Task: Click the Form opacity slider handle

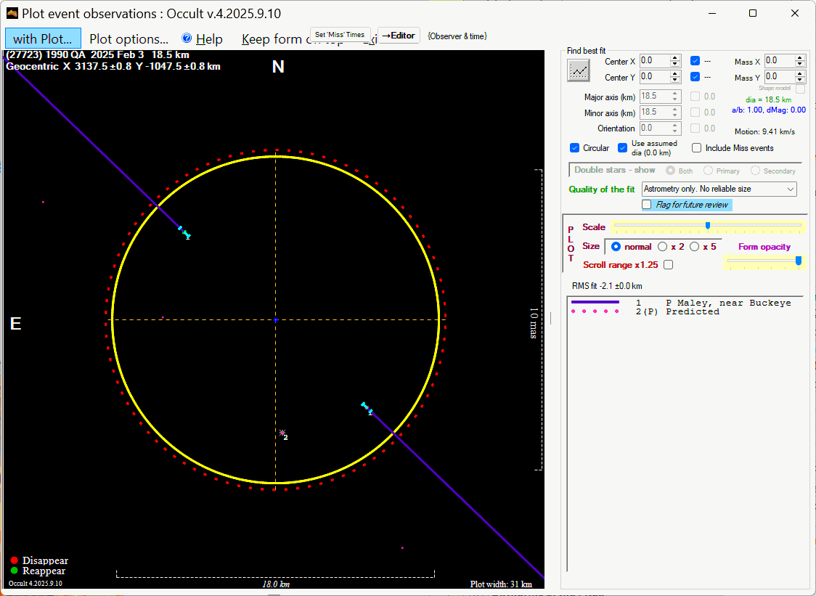Action: coord(799,261)
